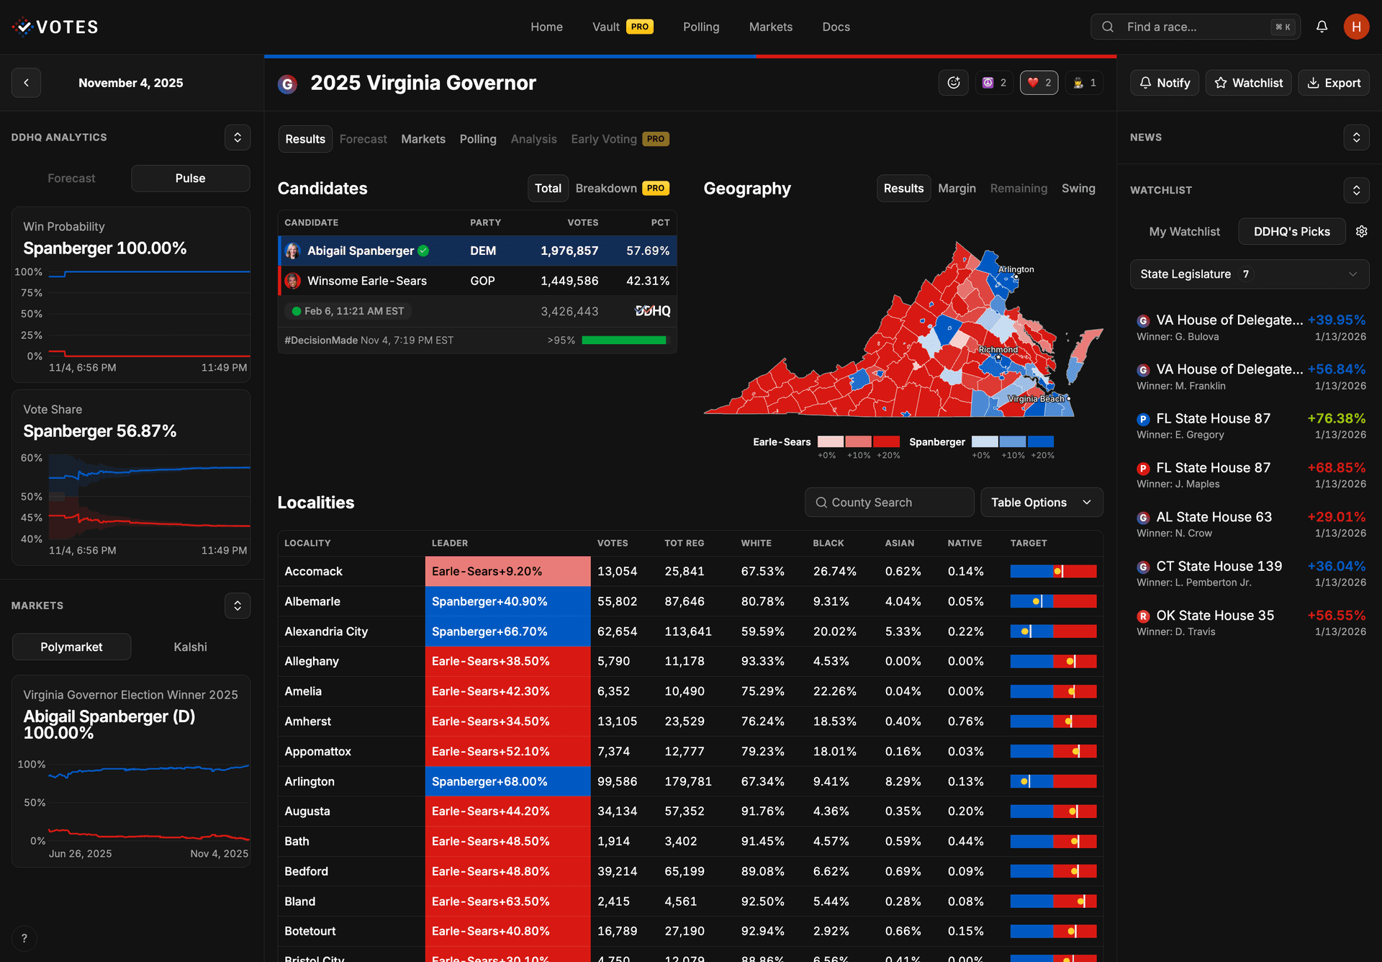1382x962 pixels.
Task: Open Docs in top navigation
Action: [x=836, y=27]
